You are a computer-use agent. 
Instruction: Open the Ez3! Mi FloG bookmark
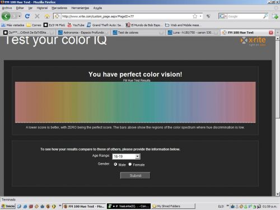54,25
